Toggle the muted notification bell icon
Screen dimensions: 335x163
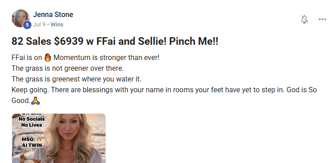pyautogui.click(x=304, y=19)
